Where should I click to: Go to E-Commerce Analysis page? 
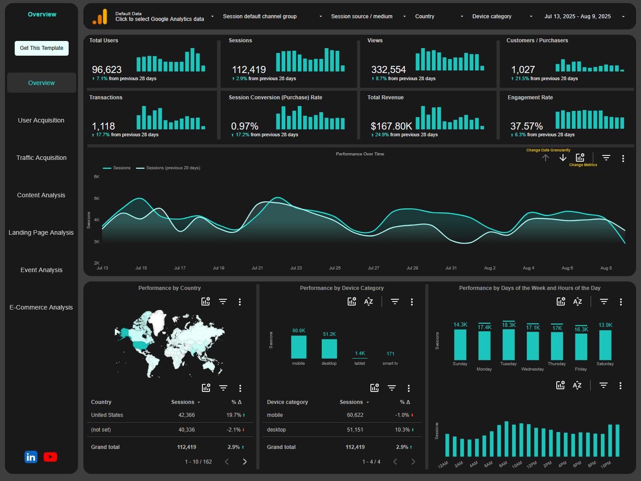[41, 307]
